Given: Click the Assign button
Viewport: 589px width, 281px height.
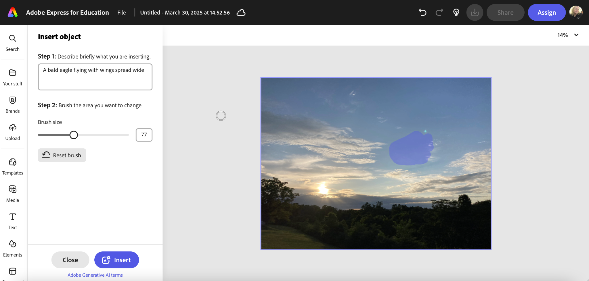Looking at the screenshot, I should click(546, 12).
